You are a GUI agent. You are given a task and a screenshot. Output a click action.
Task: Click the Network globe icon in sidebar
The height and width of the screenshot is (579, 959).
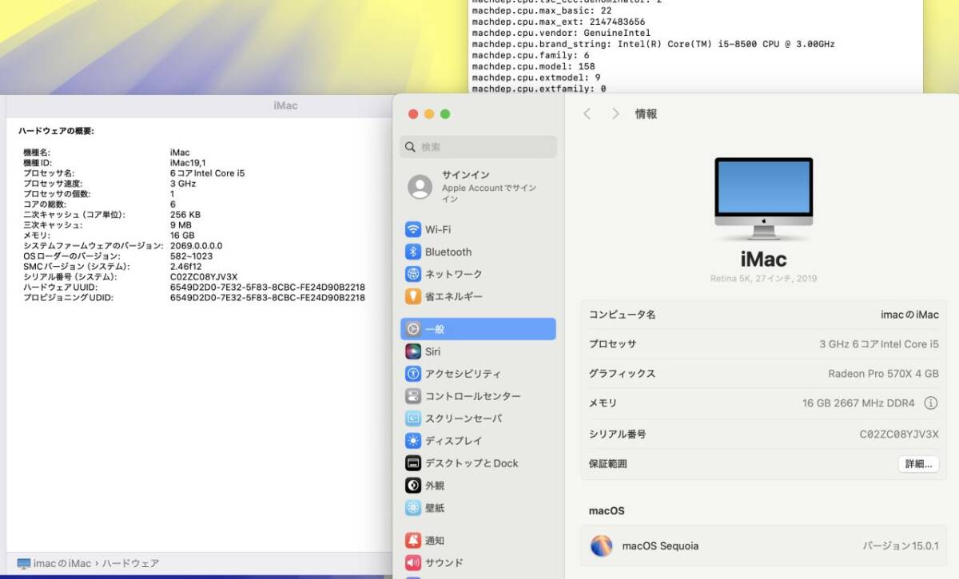(413, 274)
